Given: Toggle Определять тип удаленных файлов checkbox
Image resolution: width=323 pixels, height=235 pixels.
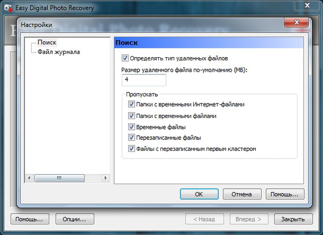Looking at the screenshot, I should [x=125, y=58].
